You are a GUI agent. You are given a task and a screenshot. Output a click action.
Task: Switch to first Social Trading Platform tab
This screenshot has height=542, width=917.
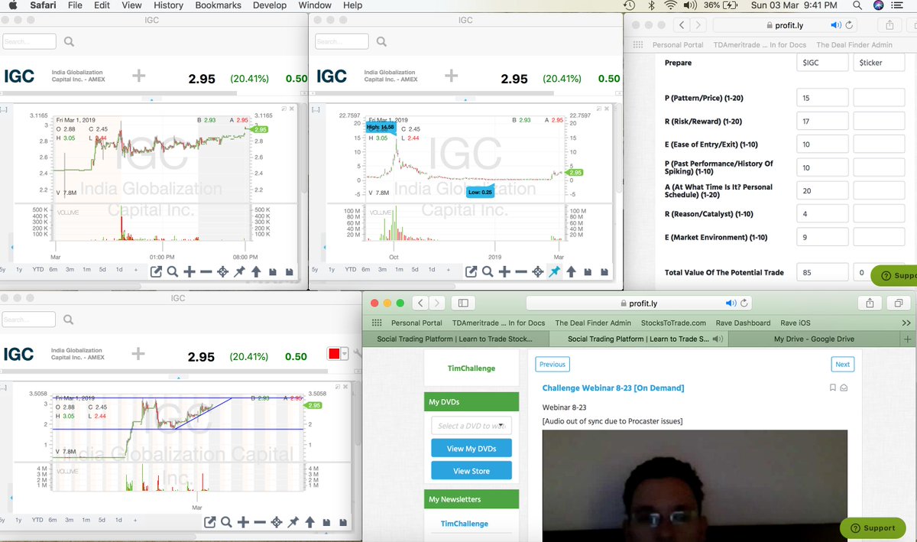click(x=455, y=339)
